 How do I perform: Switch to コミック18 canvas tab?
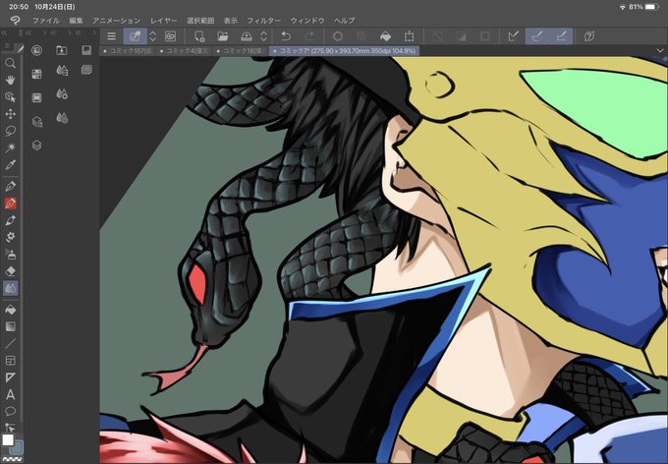point(241,51)
